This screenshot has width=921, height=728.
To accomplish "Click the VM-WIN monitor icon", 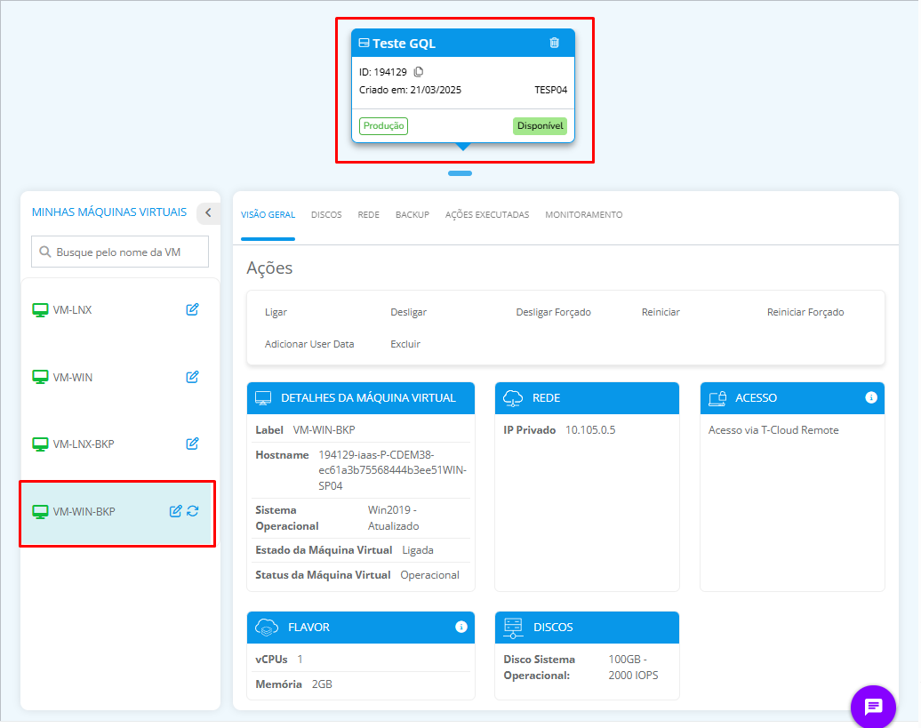I will (x=40, y=378).
